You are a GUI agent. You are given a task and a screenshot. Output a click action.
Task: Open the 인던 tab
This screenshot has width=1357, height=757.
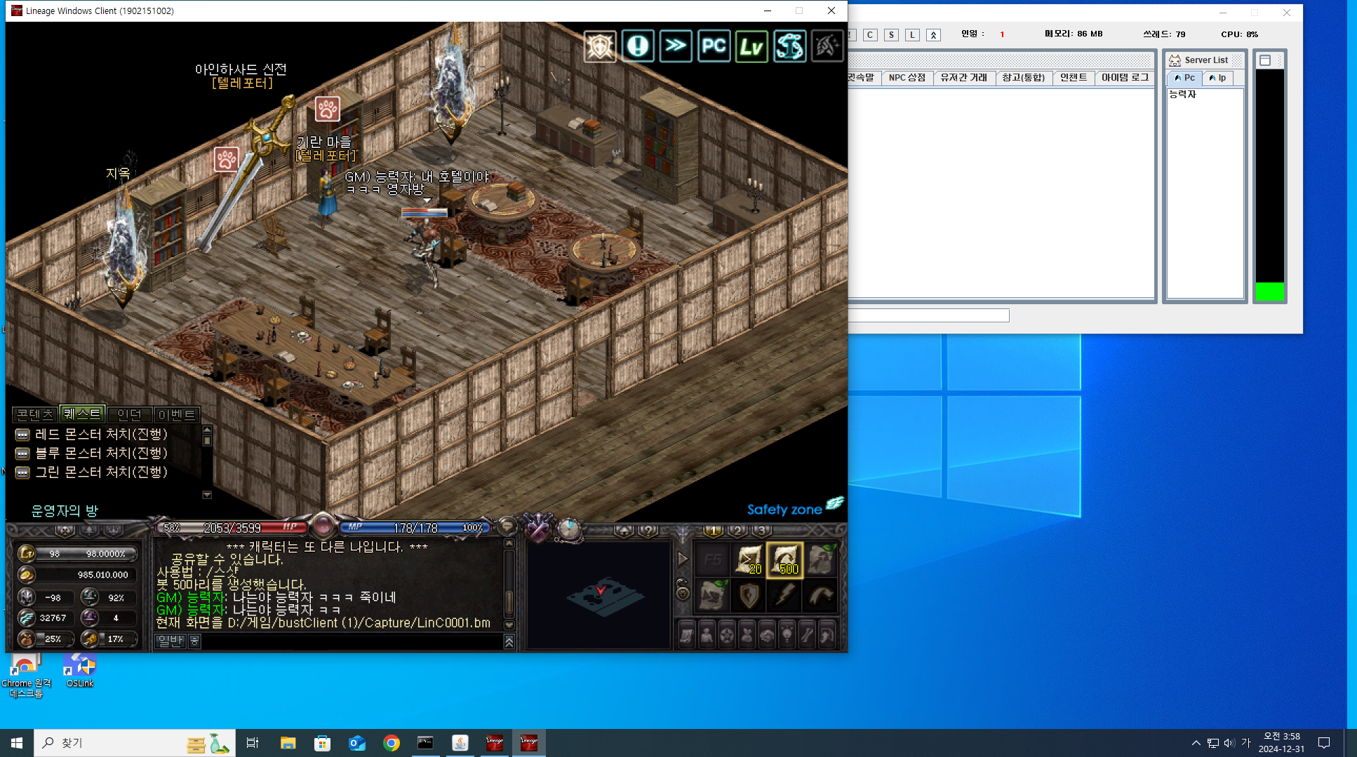[129, 414]
